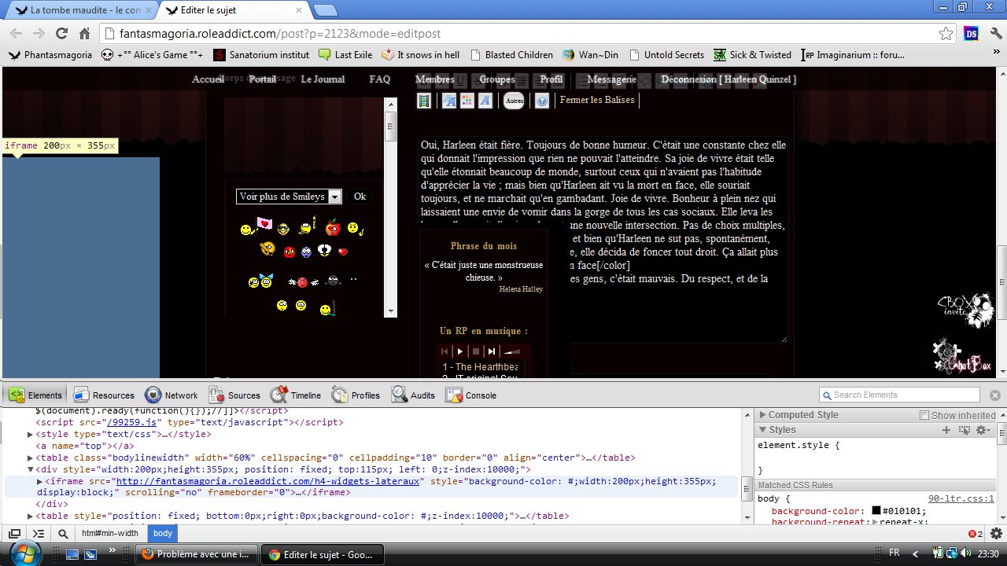This screenshot has height=566, width=1007.
Task: Click the red error count indicator
Action: (x=976, y=534)
